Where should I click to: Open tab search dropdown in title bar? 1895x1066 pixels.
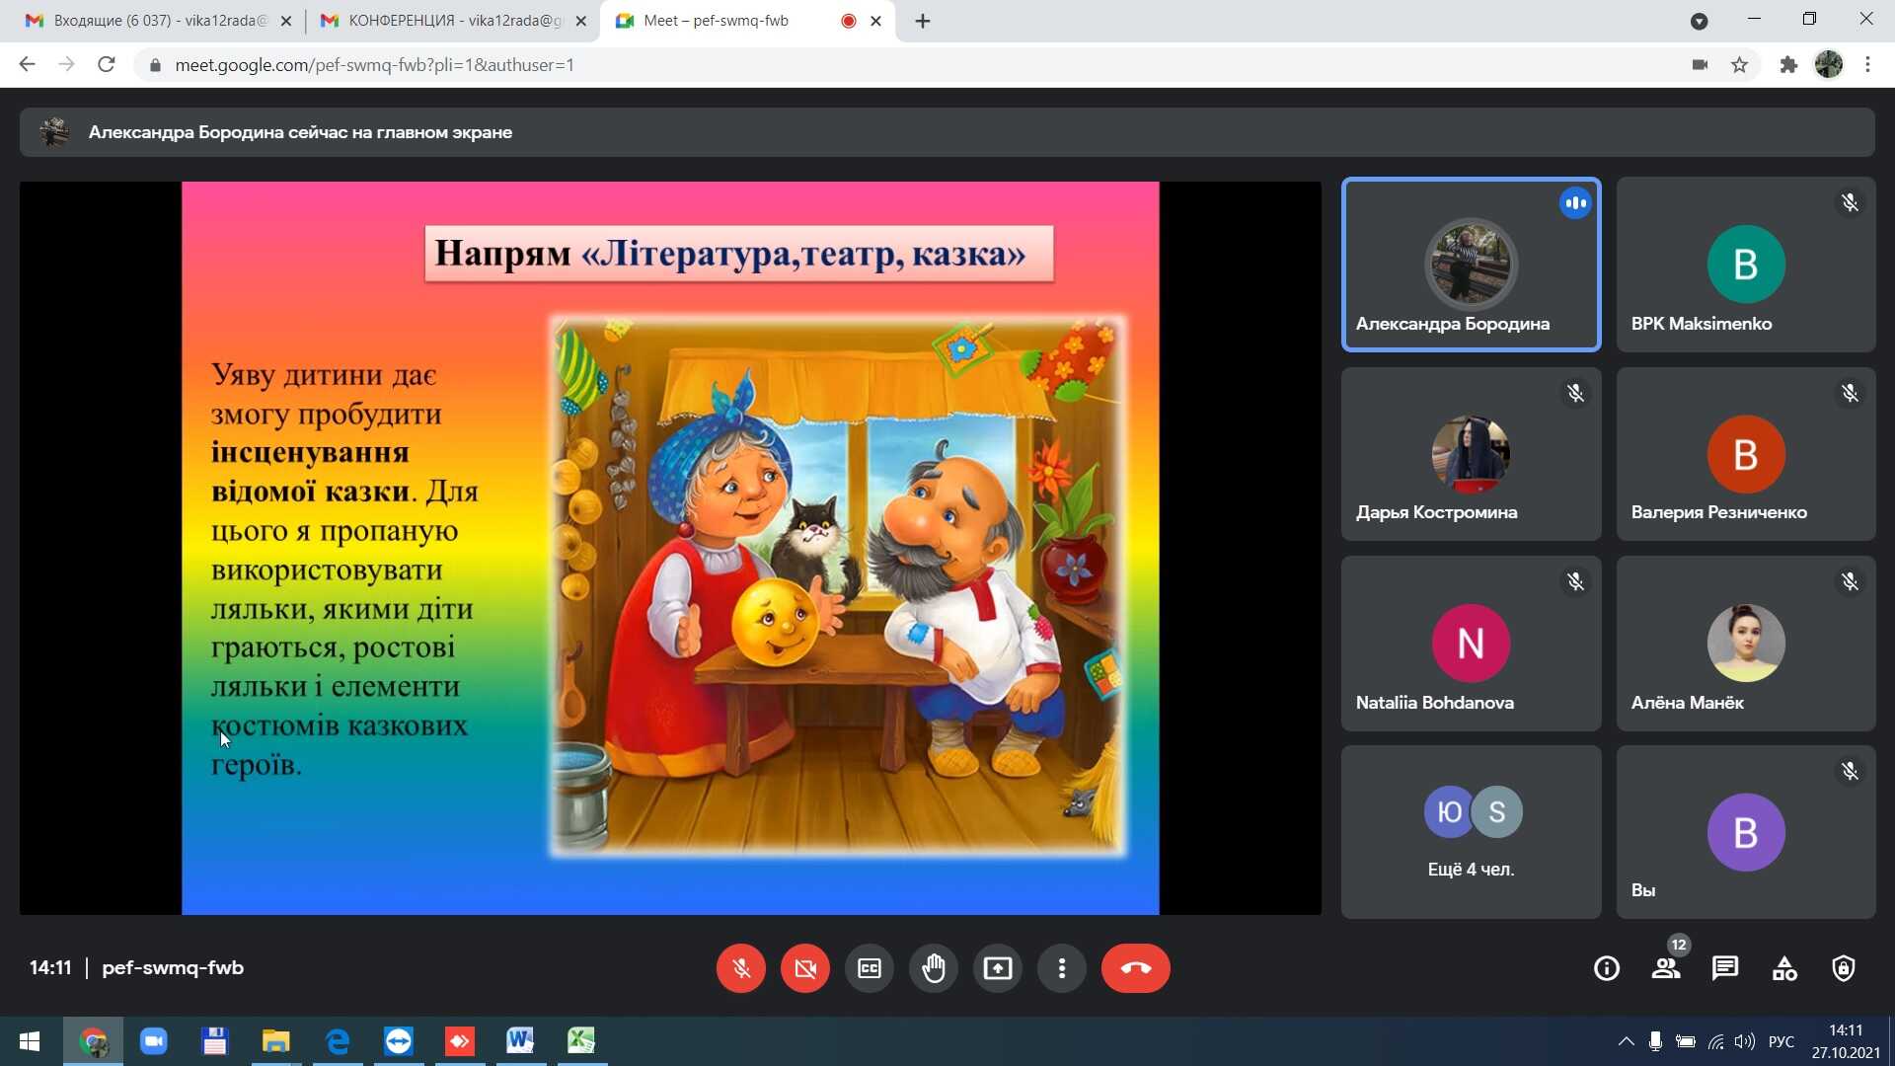point(1699,21)
